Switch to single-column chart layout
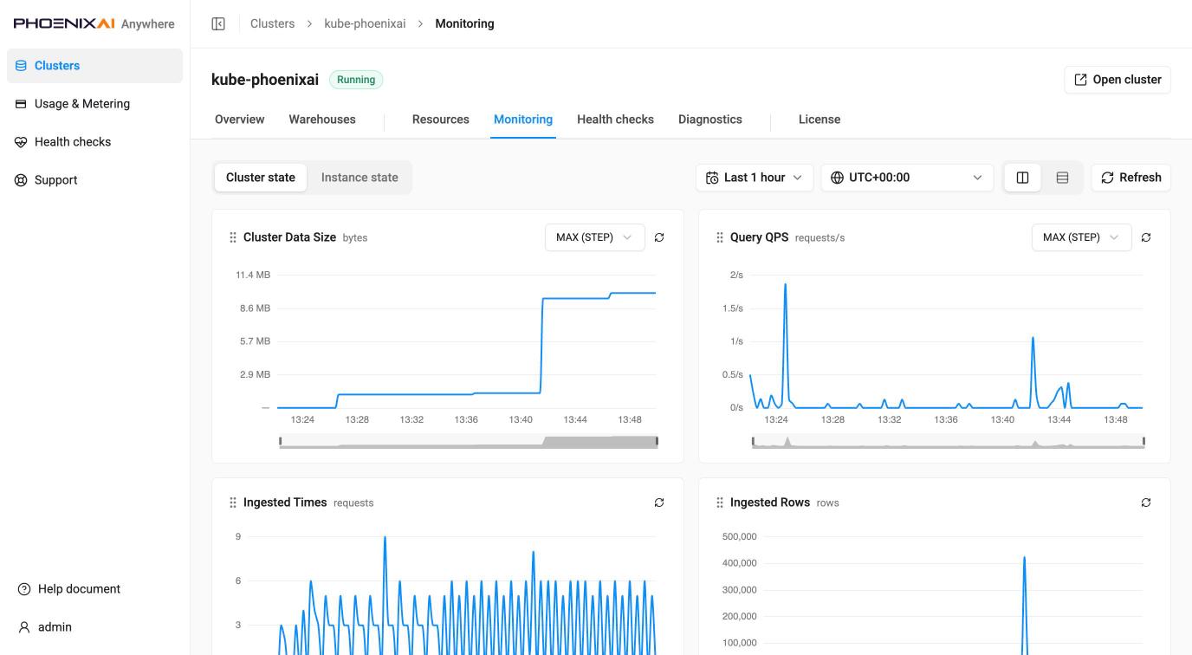 point(1062,178)
